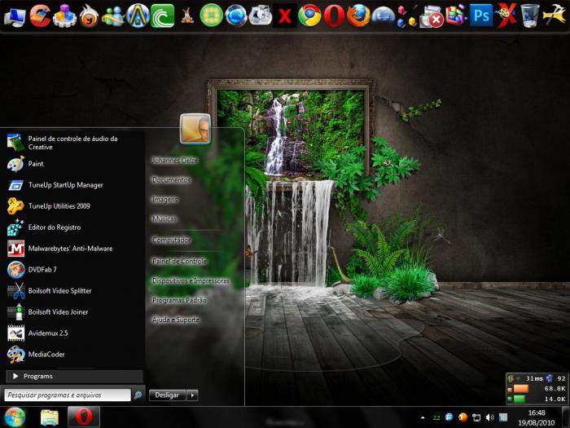Open Músicas from Start menu
Viewport: 570px width, 428px height.
click(164, 218)
